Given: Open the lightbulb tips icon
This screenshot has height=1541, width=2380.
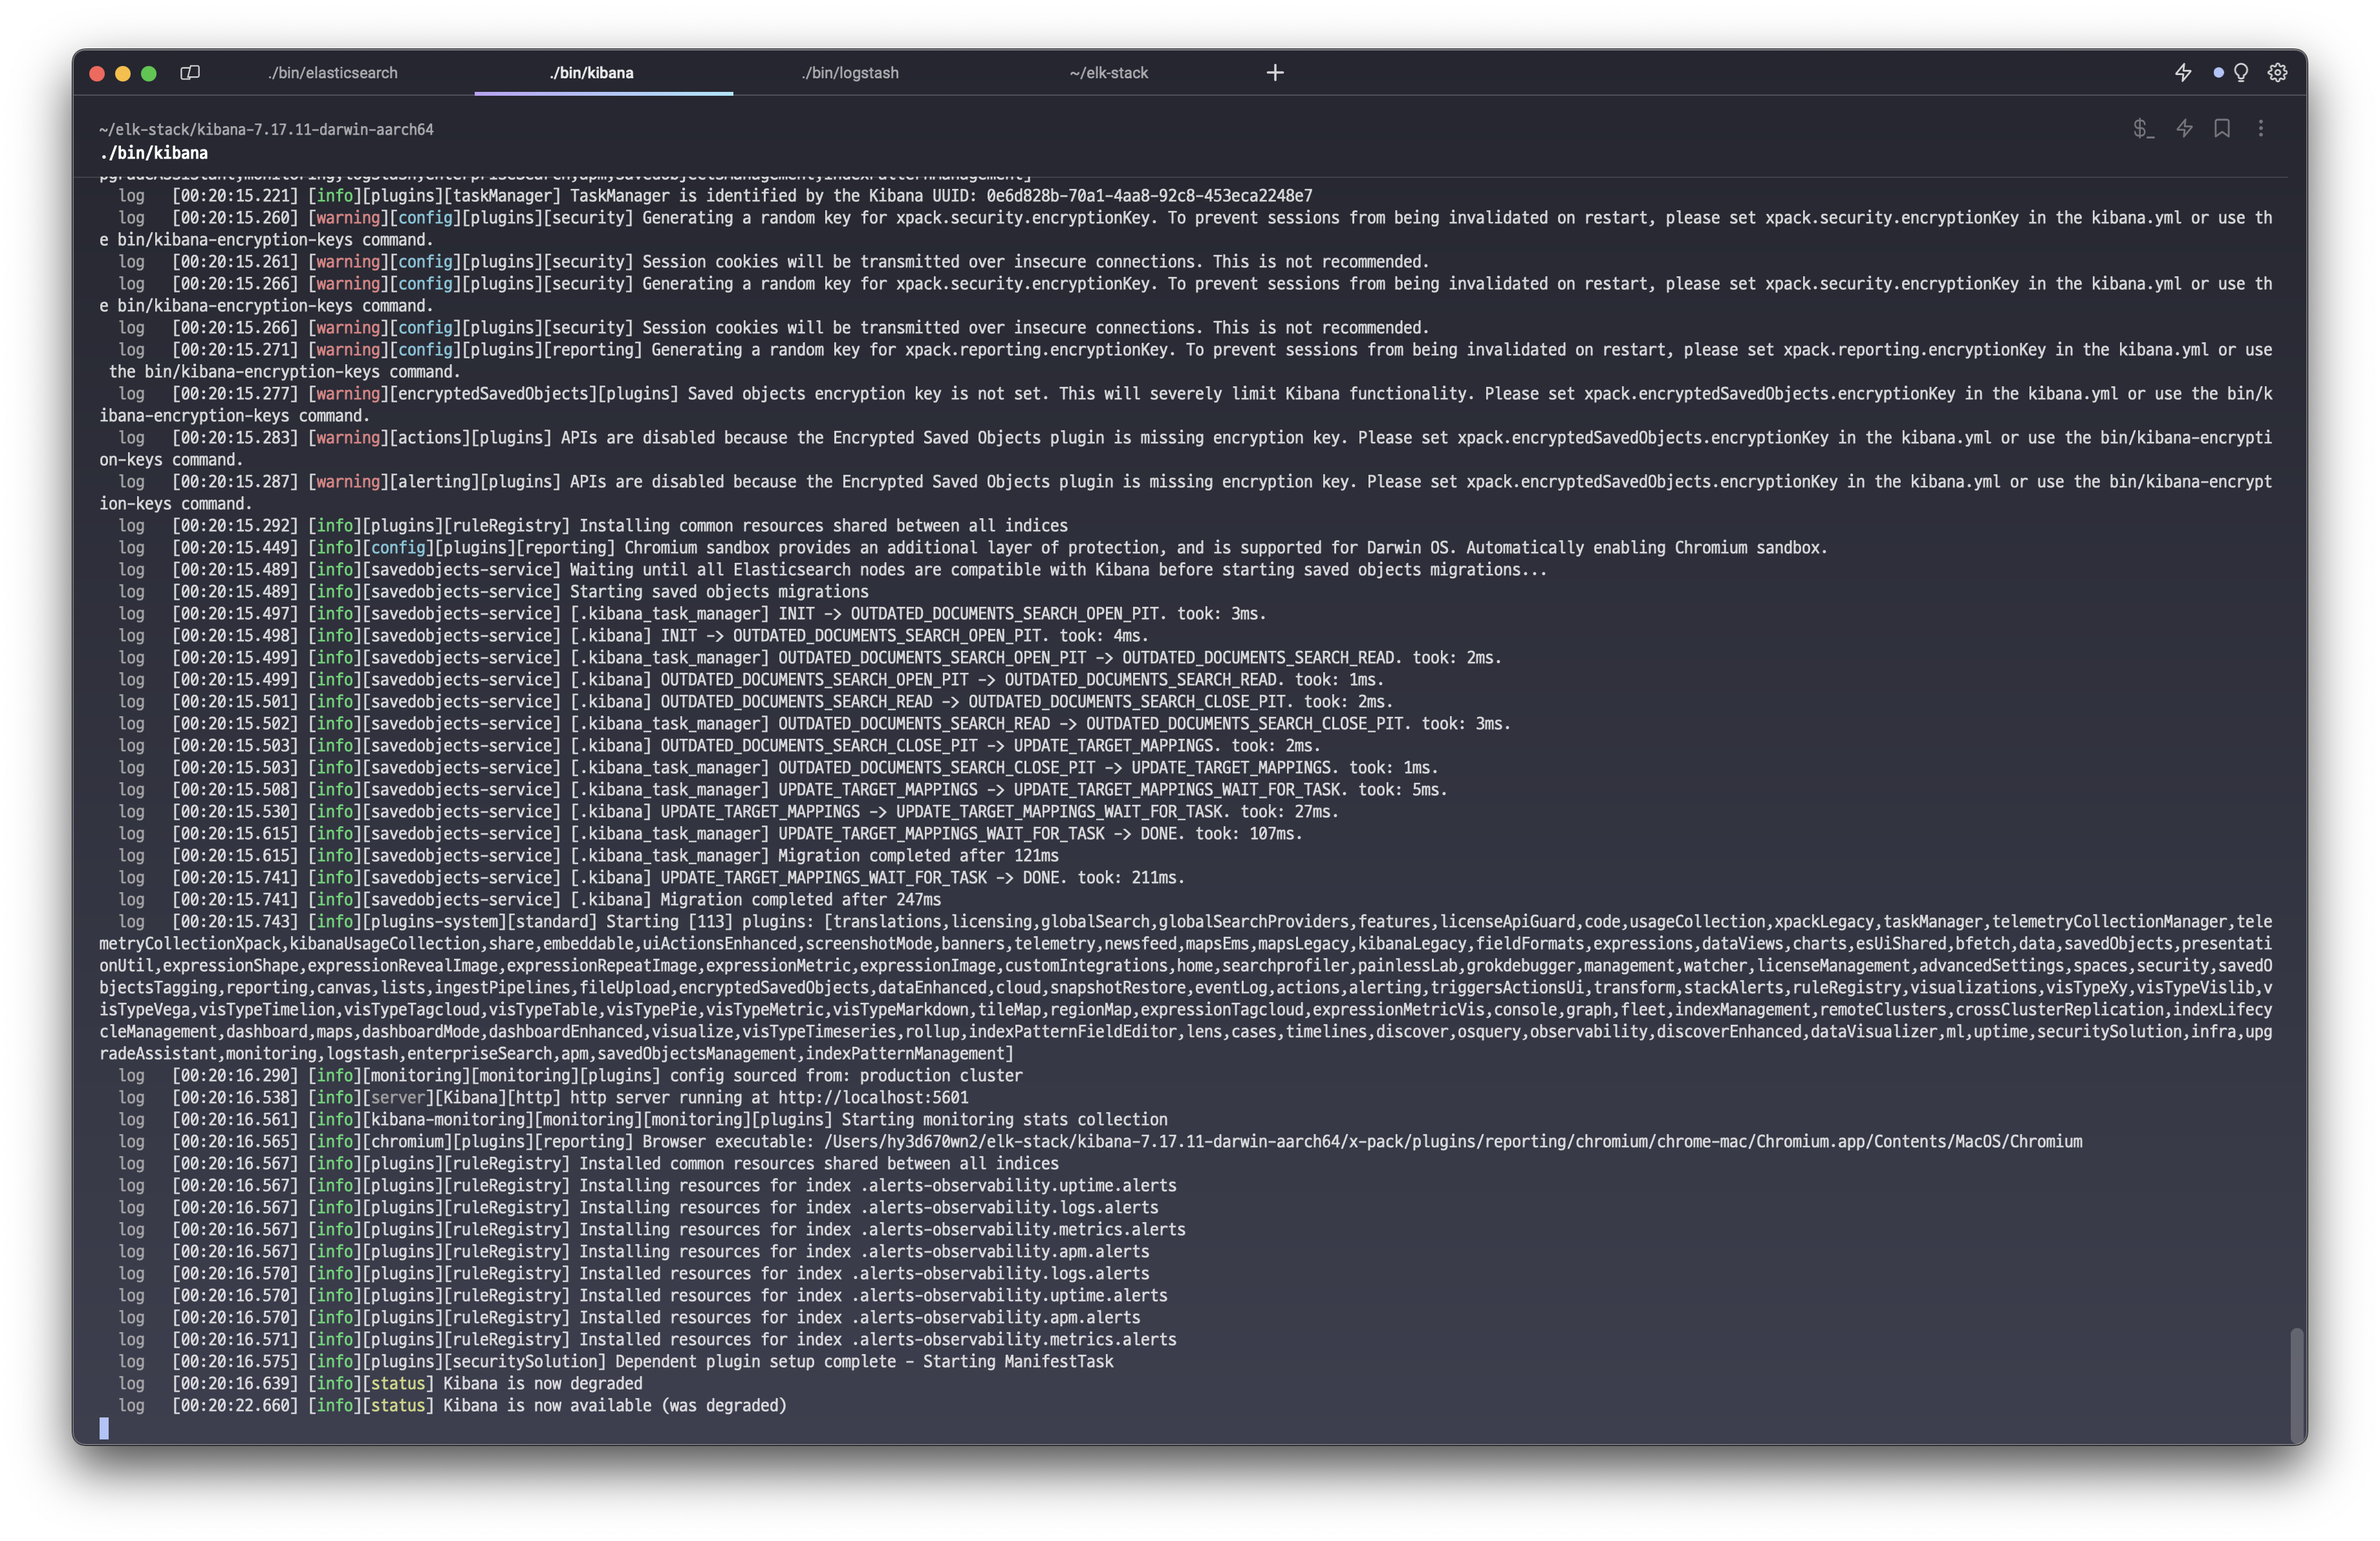Looking at the screenshot, I should [2241, 72].
